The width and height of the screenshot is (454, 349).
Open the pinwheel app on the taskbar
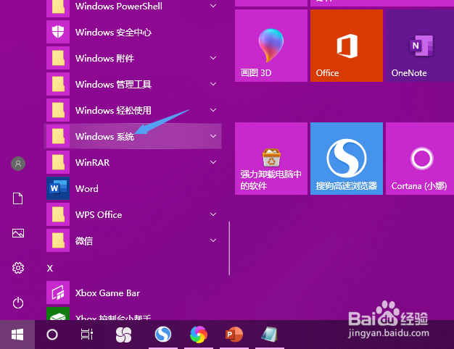click(123, 335)
